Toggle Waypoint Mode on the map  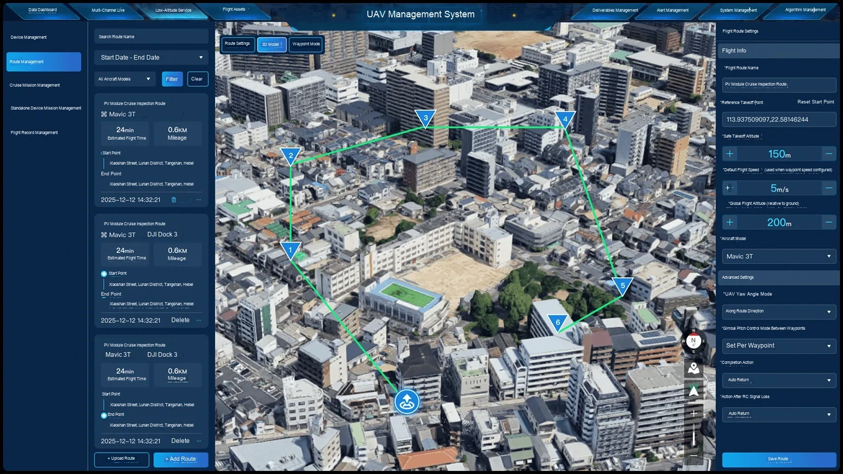click(306, 44)
